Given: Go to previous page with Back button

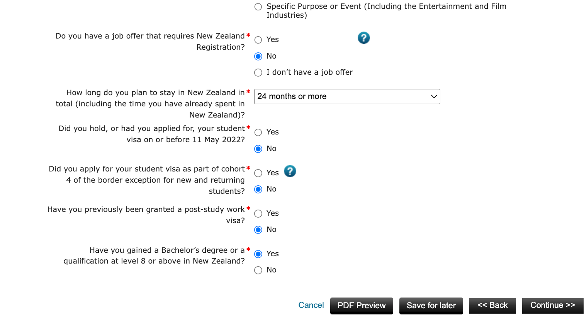Looking at the screenshot, I should click(492, 306).
